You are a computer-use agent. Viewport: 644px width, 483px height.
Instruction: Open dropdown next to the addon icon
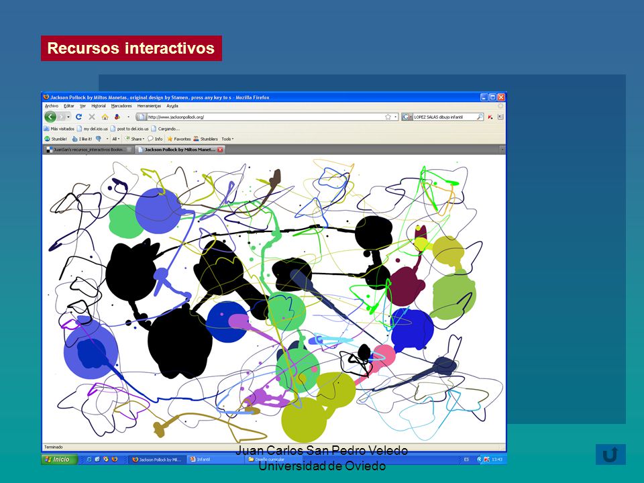coord(128,117)
